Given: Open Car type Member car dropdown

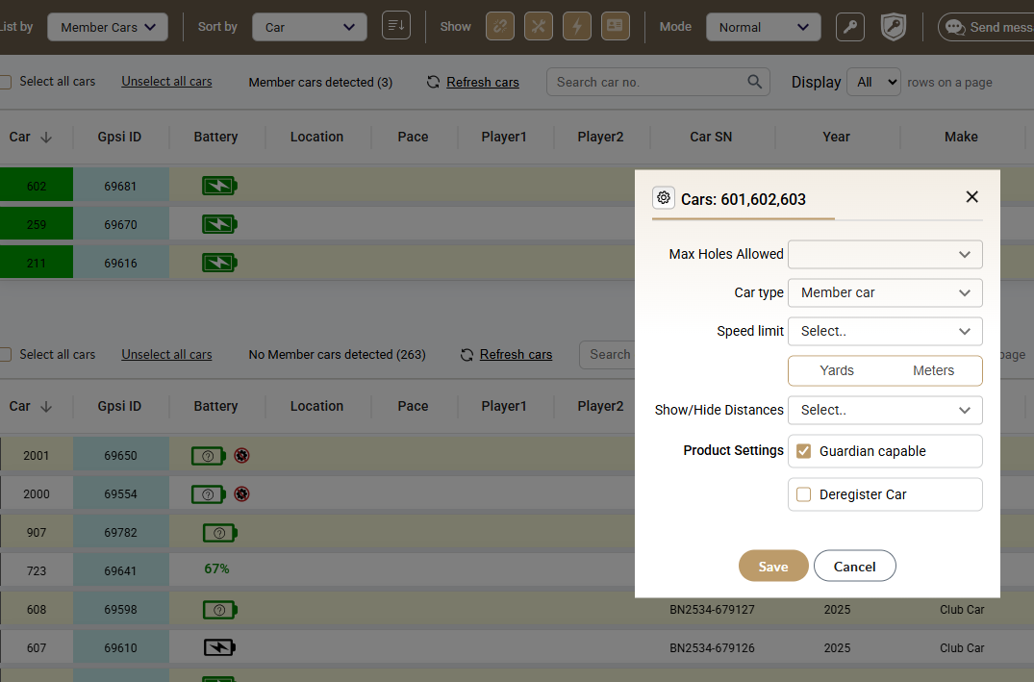Looking at the screenshot, I should (x=885, y=292).
